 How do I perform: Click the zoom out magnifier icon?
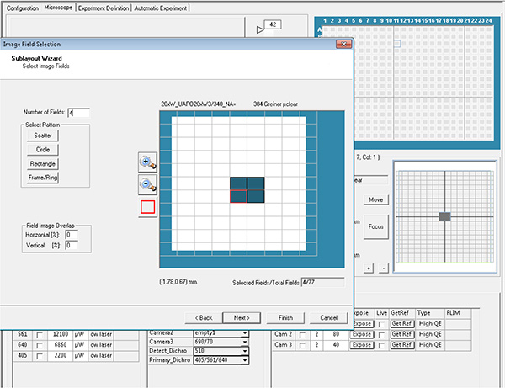click(148, 183)
